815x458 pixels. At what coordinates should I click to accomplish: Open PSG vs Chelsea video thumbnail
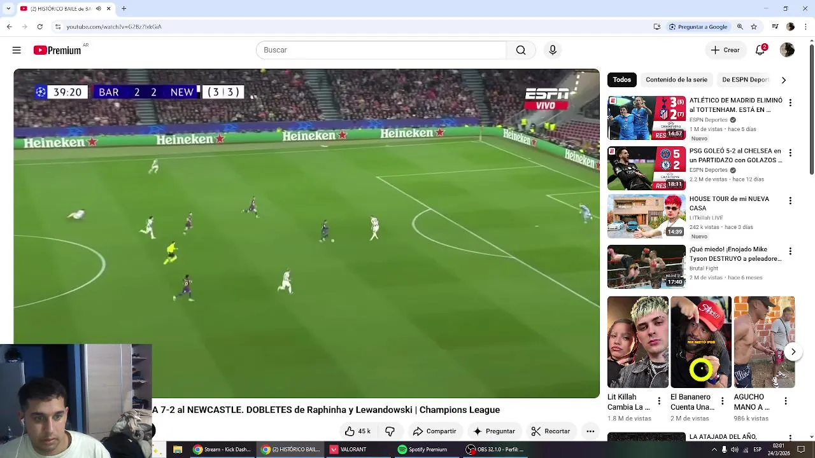pyautogui.click(x=646, y=169)
